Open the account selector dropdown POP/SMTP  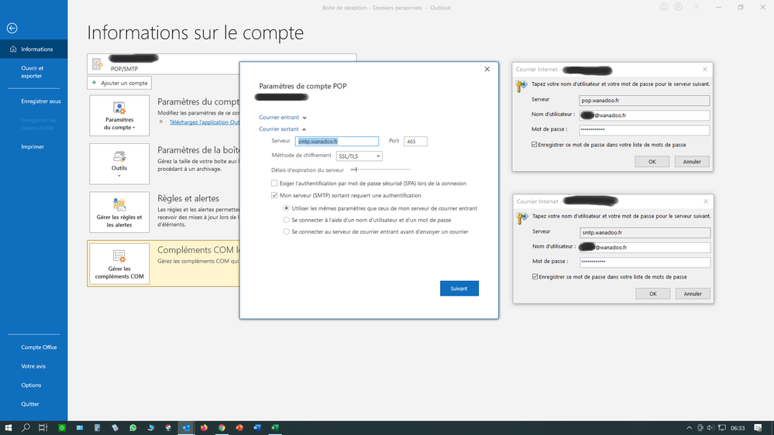[x=222, y=63]
